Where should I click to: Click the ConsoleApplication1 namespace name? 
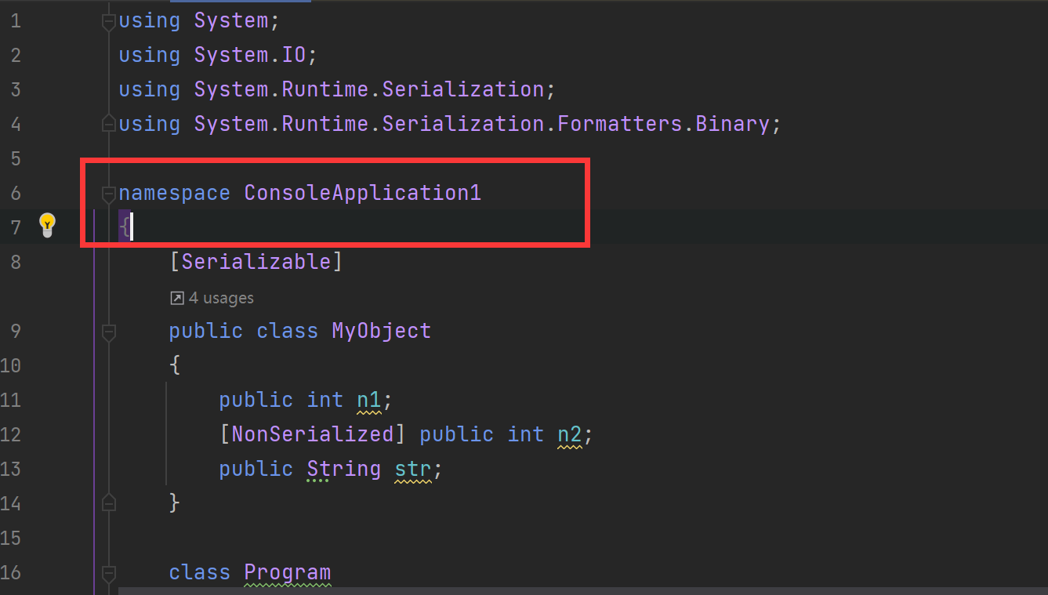(363, 193)
